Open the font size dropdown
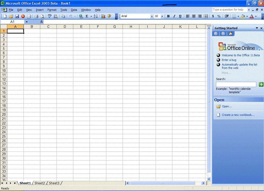Viewport: 264px width, 191px height. click(x=162, y=16)
